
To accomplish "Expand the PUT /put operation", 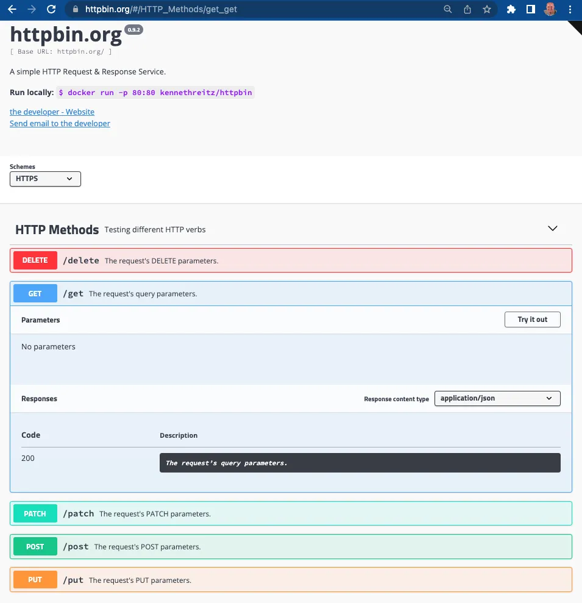I will 291,580.
